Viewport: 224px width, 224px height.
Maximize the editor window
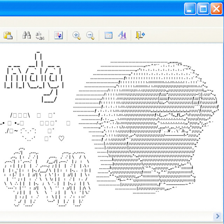203,9
